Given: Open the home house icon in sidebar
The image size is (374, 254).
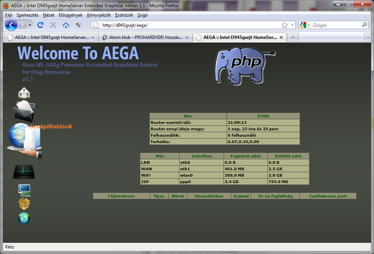Looking at the screenshot, I should coord(24,92).
